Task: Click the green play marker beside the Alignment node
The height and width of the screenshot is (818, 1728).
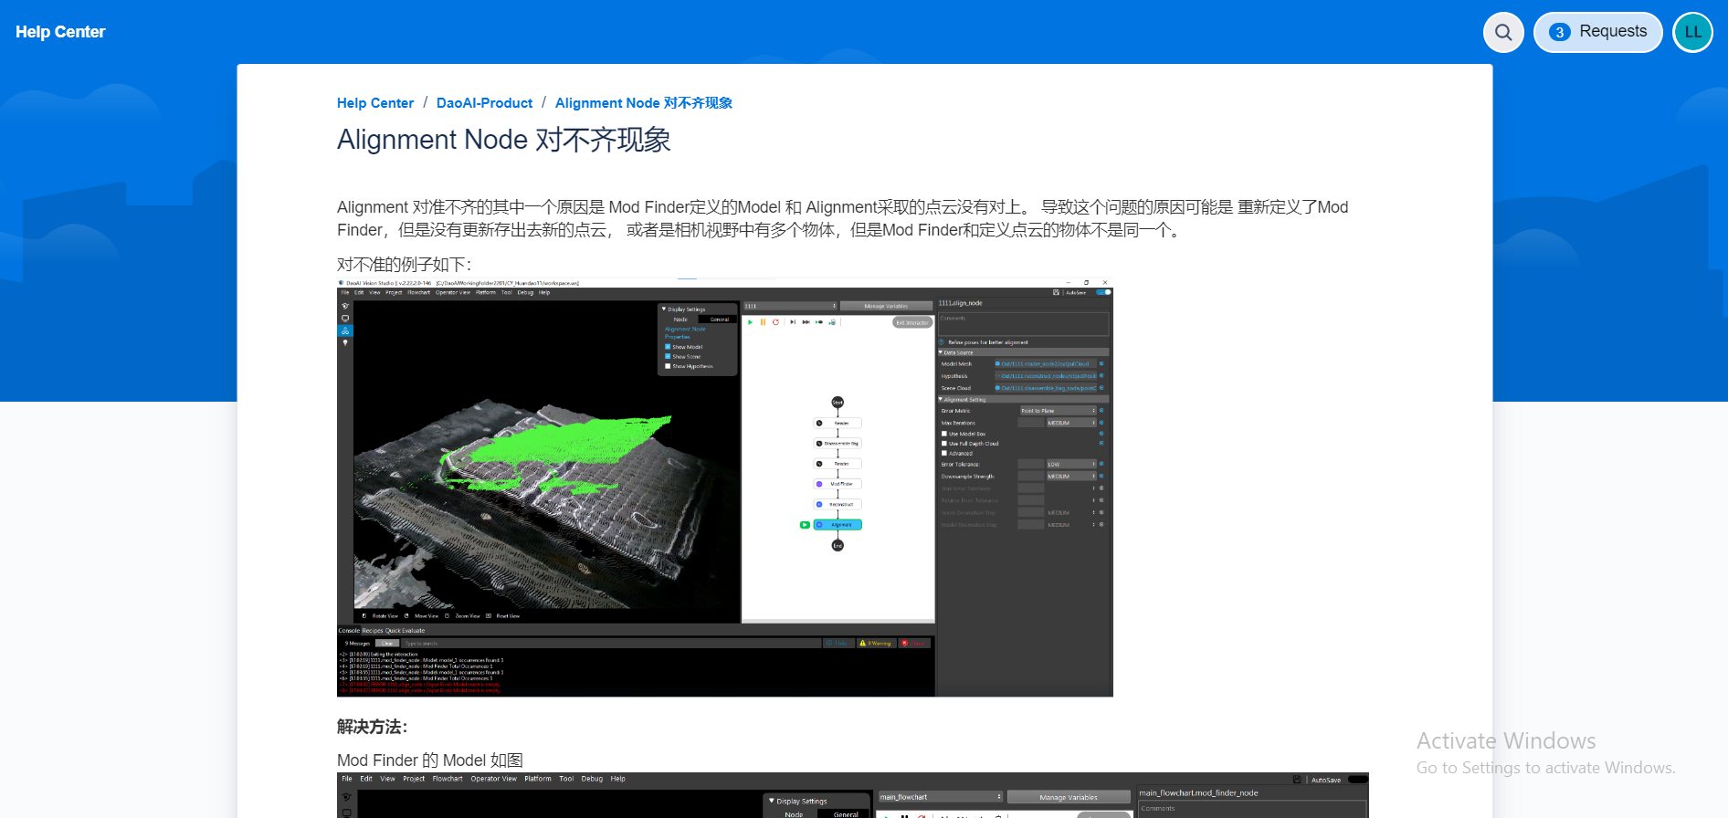Action: 805,525
